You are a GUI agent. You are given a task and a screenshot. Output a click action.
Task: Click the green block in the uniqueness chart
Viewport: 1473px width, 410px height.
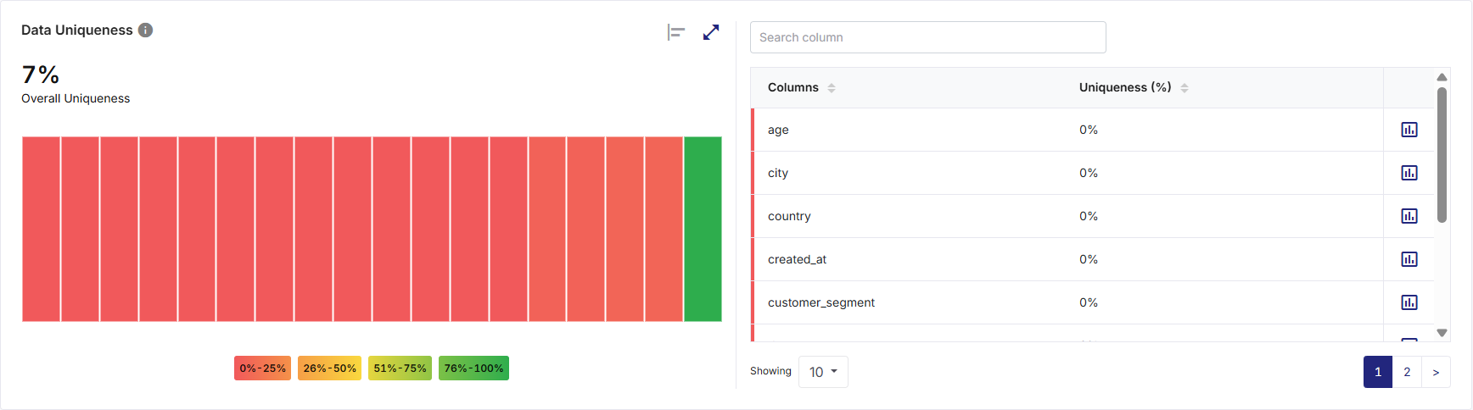click(703, 229)
